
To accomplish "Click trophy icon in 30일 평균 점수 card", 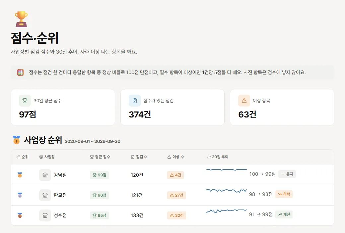I will (x=25, y=101).
